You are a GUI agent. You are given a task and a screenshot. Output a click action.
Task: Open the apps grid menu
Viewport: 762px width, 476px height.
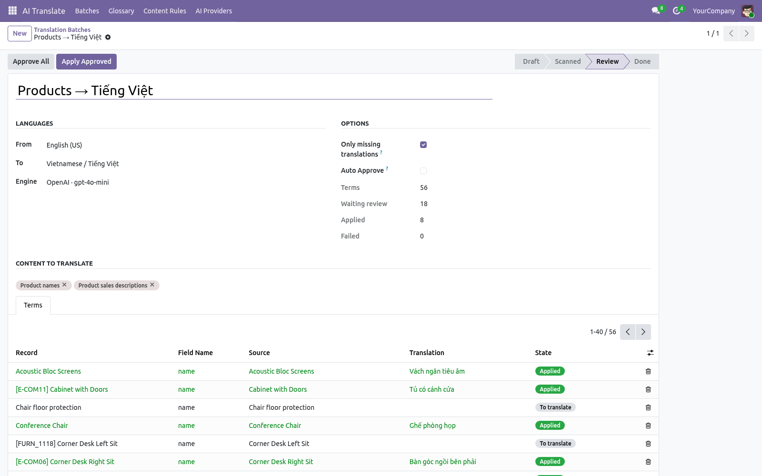click(13, 10)
